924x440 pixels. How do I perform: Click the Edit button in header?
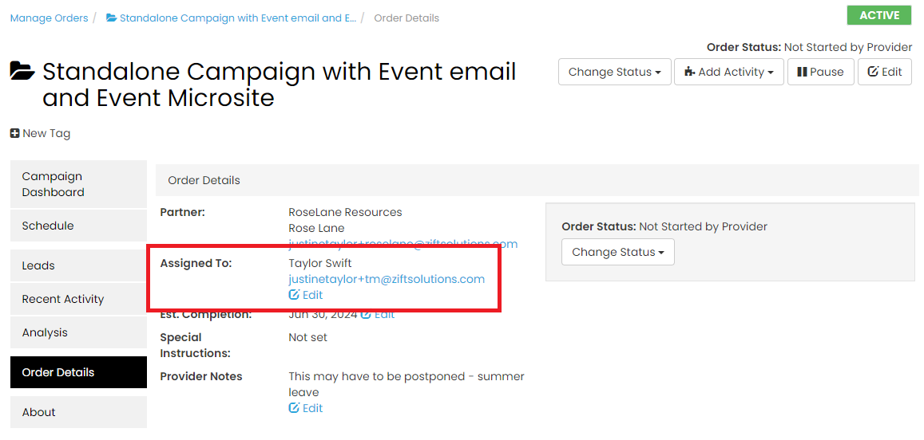(885, 72)
